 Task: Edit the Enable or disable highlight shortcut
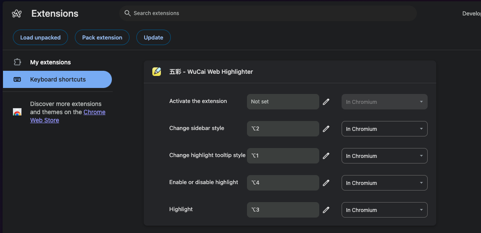(326, 183)
